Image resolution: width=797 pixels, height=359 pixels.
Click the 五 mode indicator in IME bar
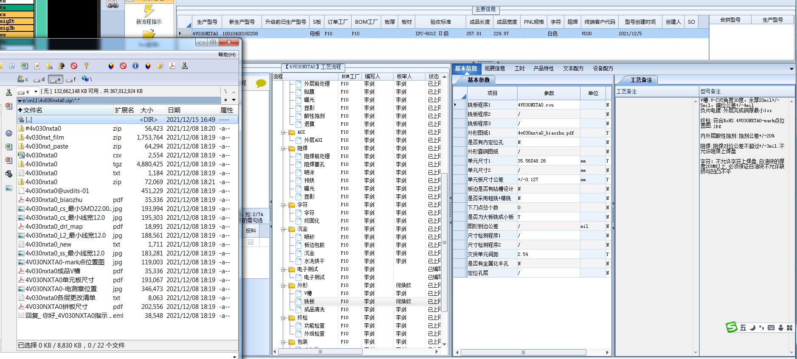743,328
